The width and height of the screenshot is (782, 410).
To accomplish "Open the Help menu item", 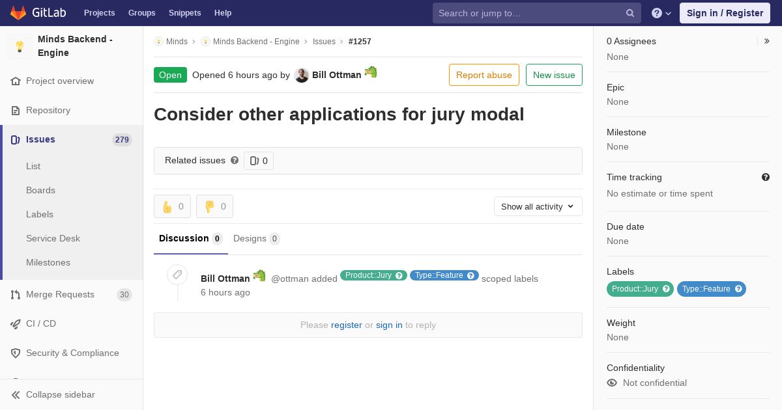I will coord(223,13).
